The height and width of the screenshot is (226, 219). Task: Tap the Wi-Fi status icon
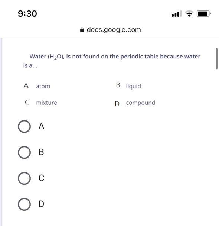[x=189, y=14]
